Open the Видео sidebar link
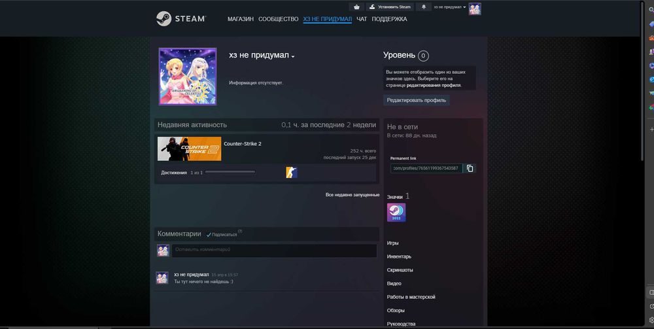 394,284
